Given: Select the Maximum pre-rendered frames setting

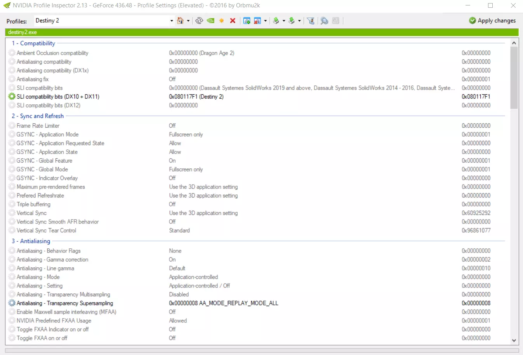Looking at the screenshot, I should pyautogui.click(x=50, y=187).
